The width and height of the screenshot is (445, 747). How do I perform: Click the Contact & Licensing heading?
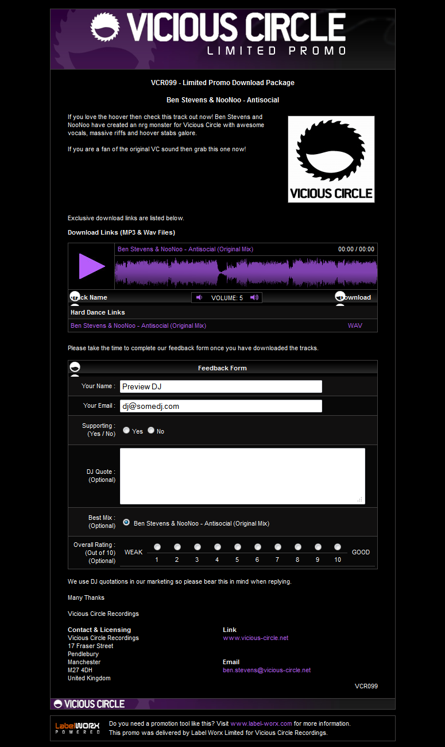tap(99, 630)
